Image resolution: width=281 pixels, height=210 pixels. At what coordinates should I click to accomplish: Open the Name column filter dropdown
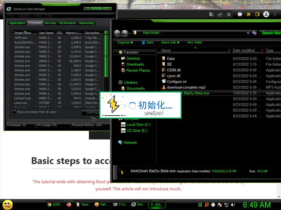click(229, 51)
